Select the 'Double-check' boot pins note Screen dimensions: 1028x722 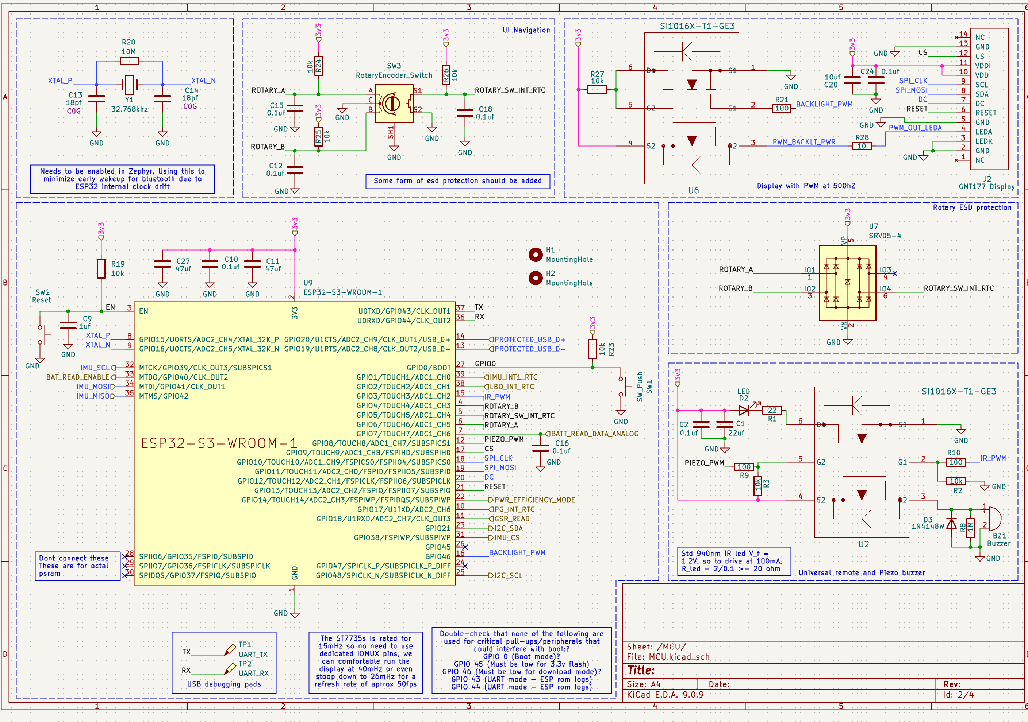click(522, 660)
